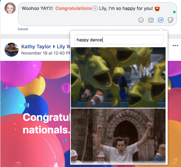Click the highlighted Congratulations word in comment

coord(74,8)
